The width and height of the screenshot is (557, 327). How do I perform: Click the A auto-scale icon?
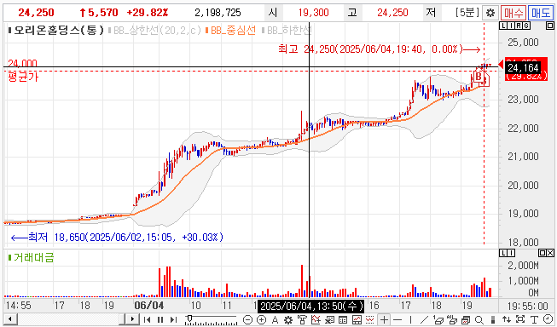point(276,319)
